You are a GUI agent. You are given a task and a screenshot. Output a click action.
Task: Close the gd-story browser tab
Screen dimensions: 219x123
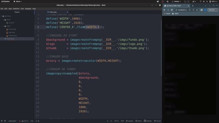[189, 6]
